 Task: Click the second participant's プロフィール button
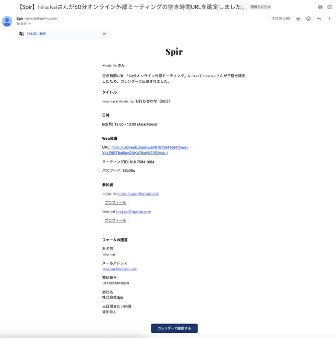point(115,220)
